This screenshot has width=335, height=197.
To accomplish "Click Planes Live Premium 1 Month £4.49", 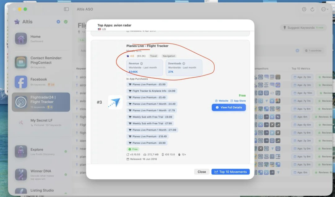I will coord(152,104).
